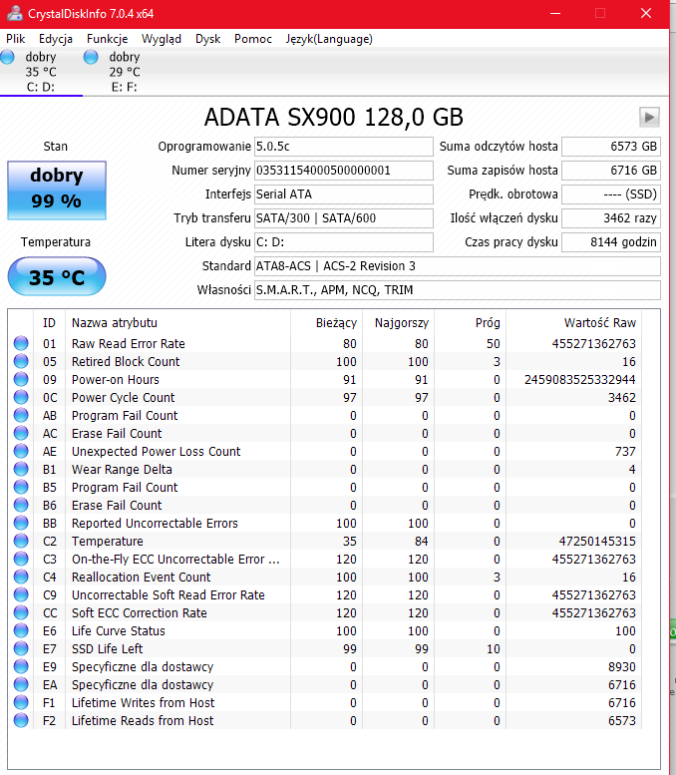Click the Nazwa atrybutu column header
Image resolution: width=676 pixels, height=775 pixels.
[x=177, y=323]
